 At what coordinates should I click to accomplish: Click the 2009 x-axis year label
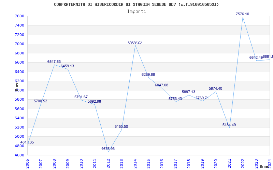[x=68, y=164]
